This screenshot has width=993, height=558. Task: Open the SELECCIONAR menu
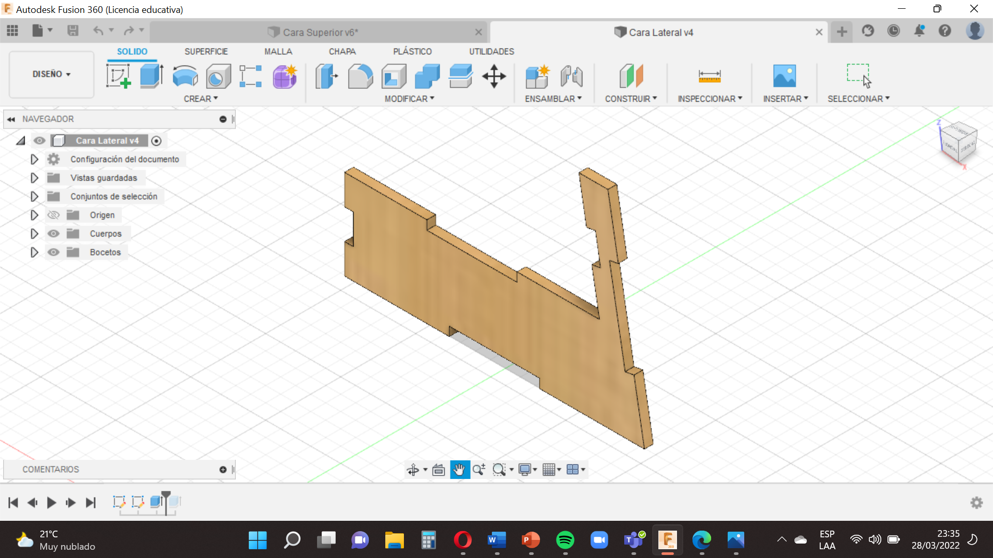pyautogui.click(x=858, y=99)
